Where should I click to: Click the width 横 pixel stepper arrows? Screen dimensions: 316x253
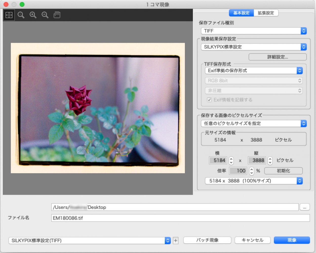point(231,161)
